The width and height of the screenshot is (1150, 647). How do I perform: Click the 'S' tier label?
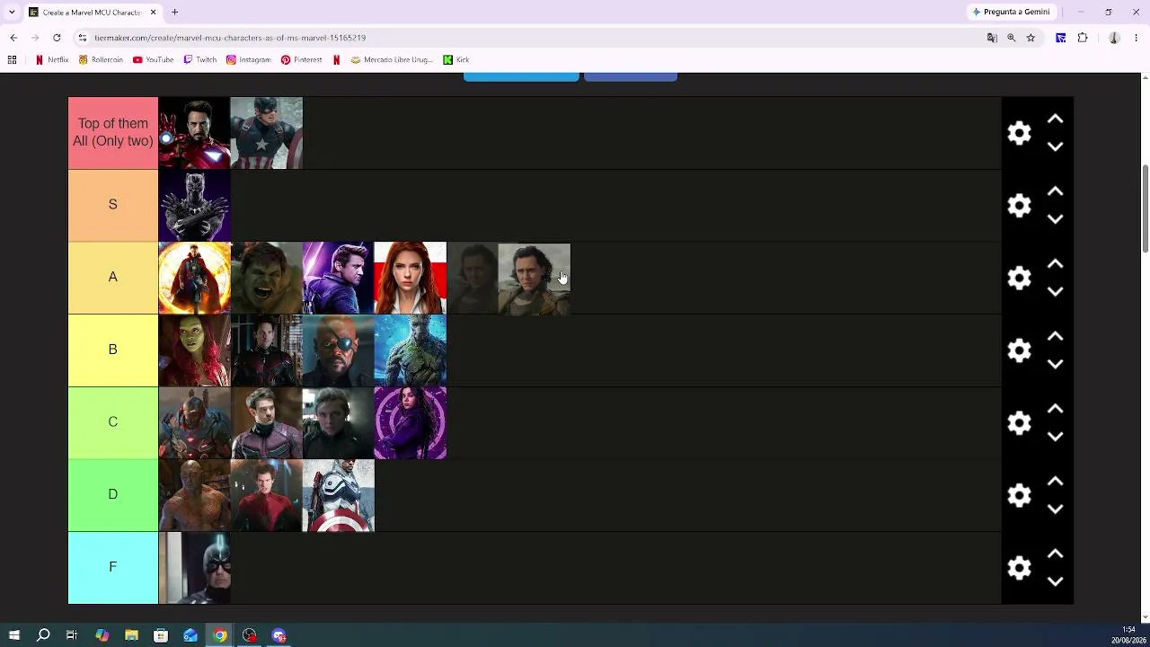[x=113, y=205]
